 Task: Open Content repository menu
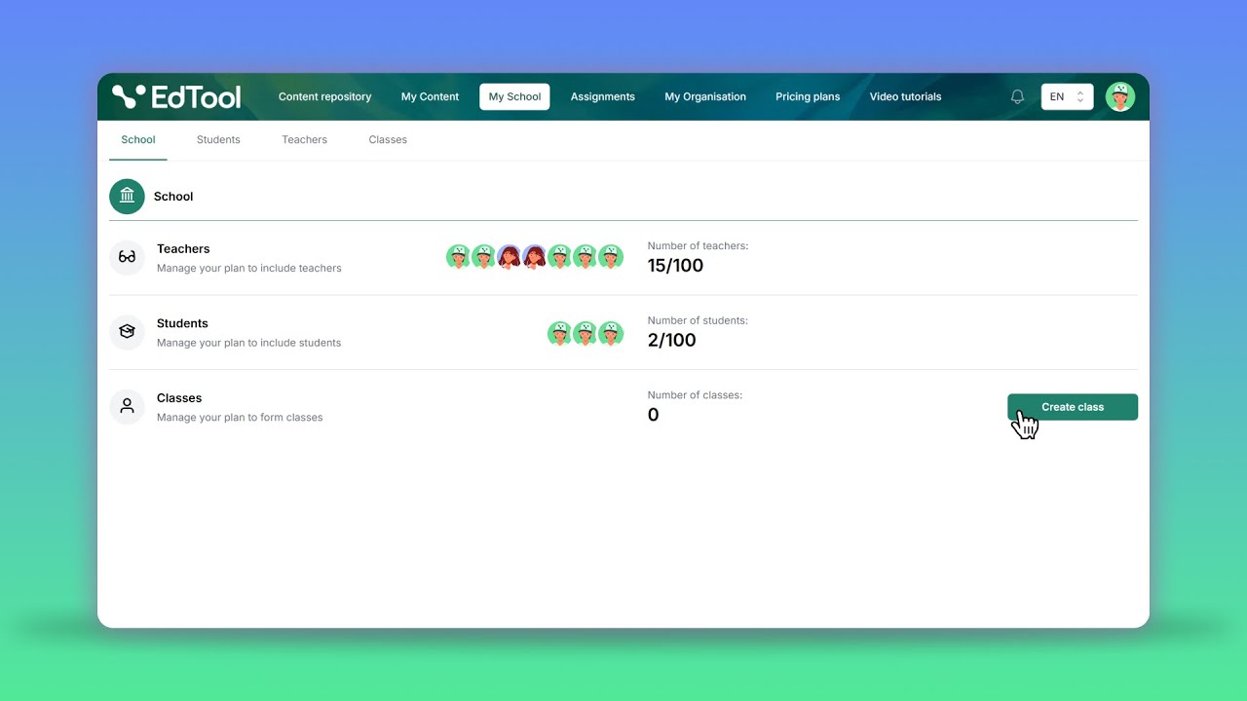pos(324,96)
